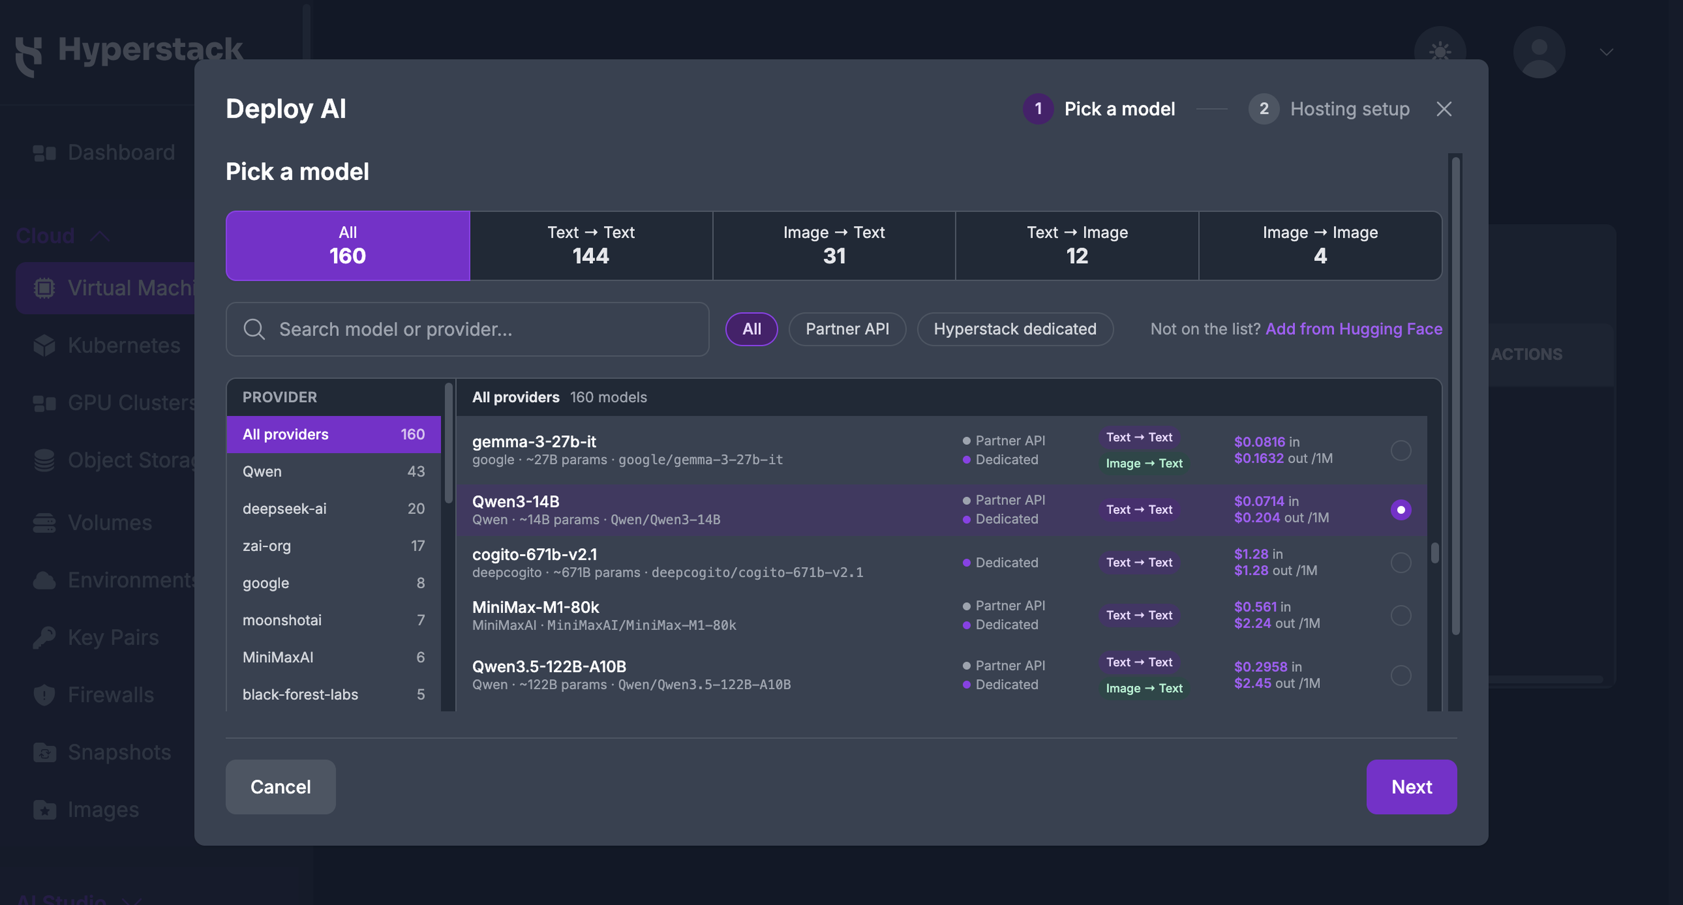The width and height of the screenshot is (1683, 905).
Task: Click the dialog's outer vertical scrollbar
Action: pos(1456,396)
